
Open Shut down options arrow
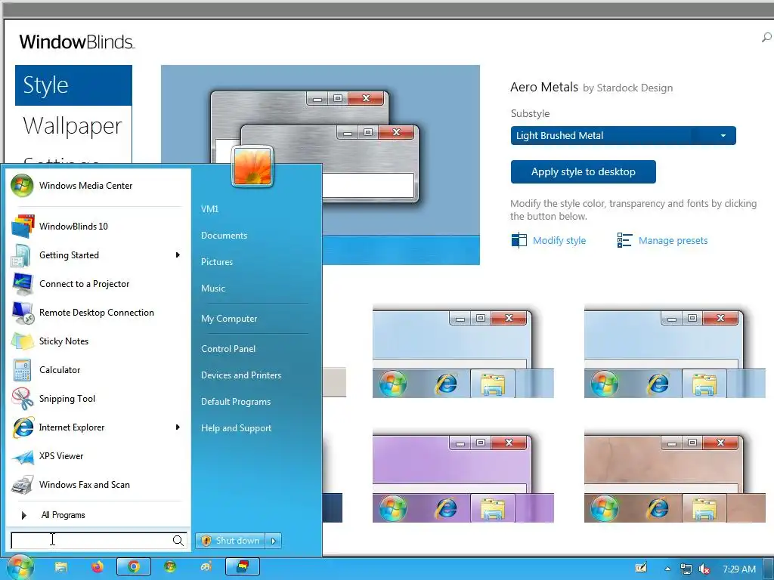tap(274, 541)
